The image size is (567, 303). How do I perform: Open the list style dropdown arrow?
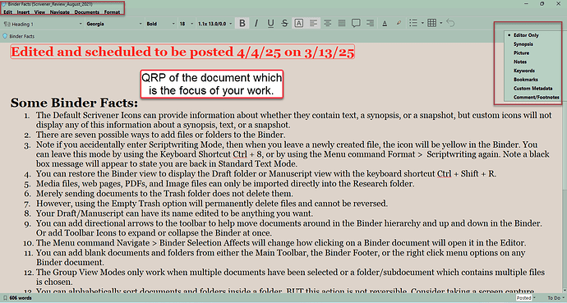[x=422, y=24]
